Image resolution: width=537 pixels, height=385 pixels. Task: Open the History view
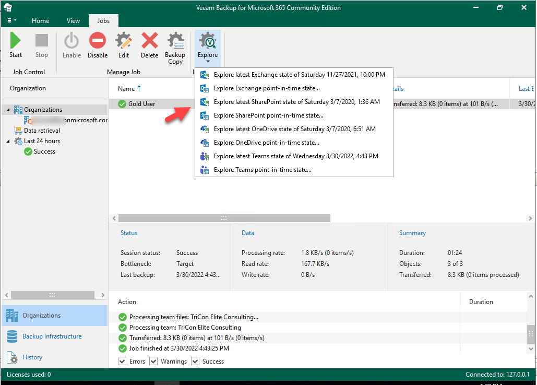pos(55,357)
